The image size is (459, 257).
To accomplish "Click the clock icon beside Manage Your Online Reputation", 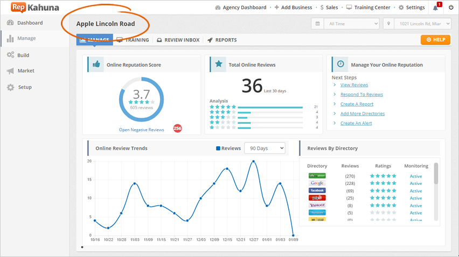I will [340, 65].
